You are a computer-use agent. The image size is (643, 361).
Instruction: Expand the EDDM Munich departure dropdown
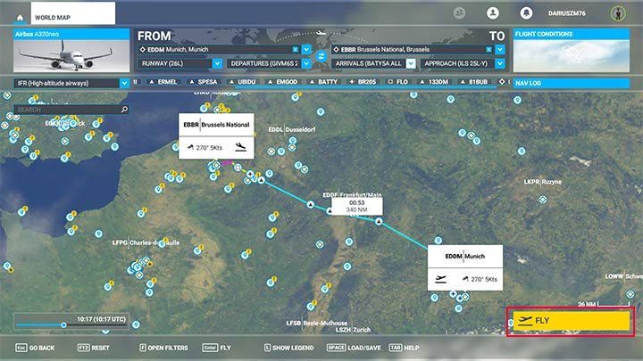click(x=306, y=50)
